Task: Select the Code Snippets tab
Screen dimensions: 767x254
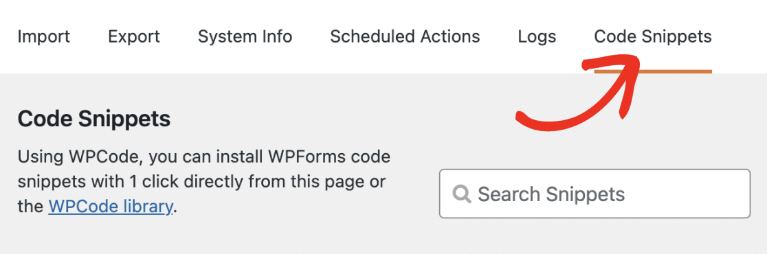Action: click(x=653, y=36)
